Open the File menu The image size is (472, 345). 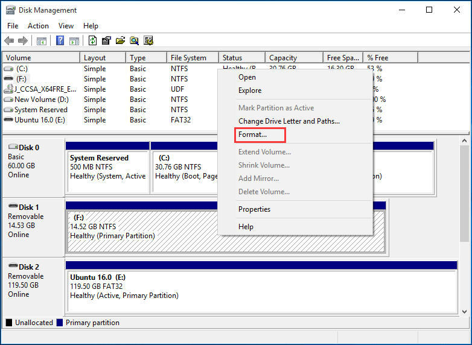pyautogui.click(x=13, y=26)
